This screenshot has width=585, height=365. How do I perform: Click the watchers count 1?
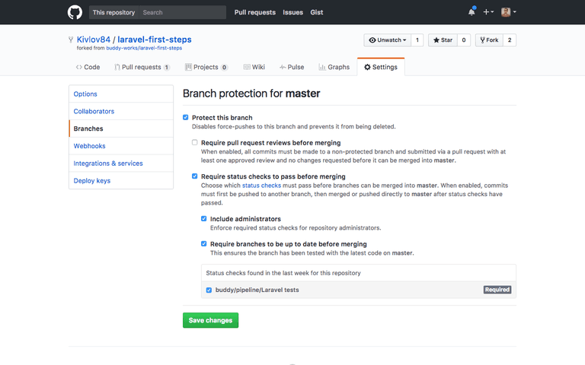click(x=417, y=40)
